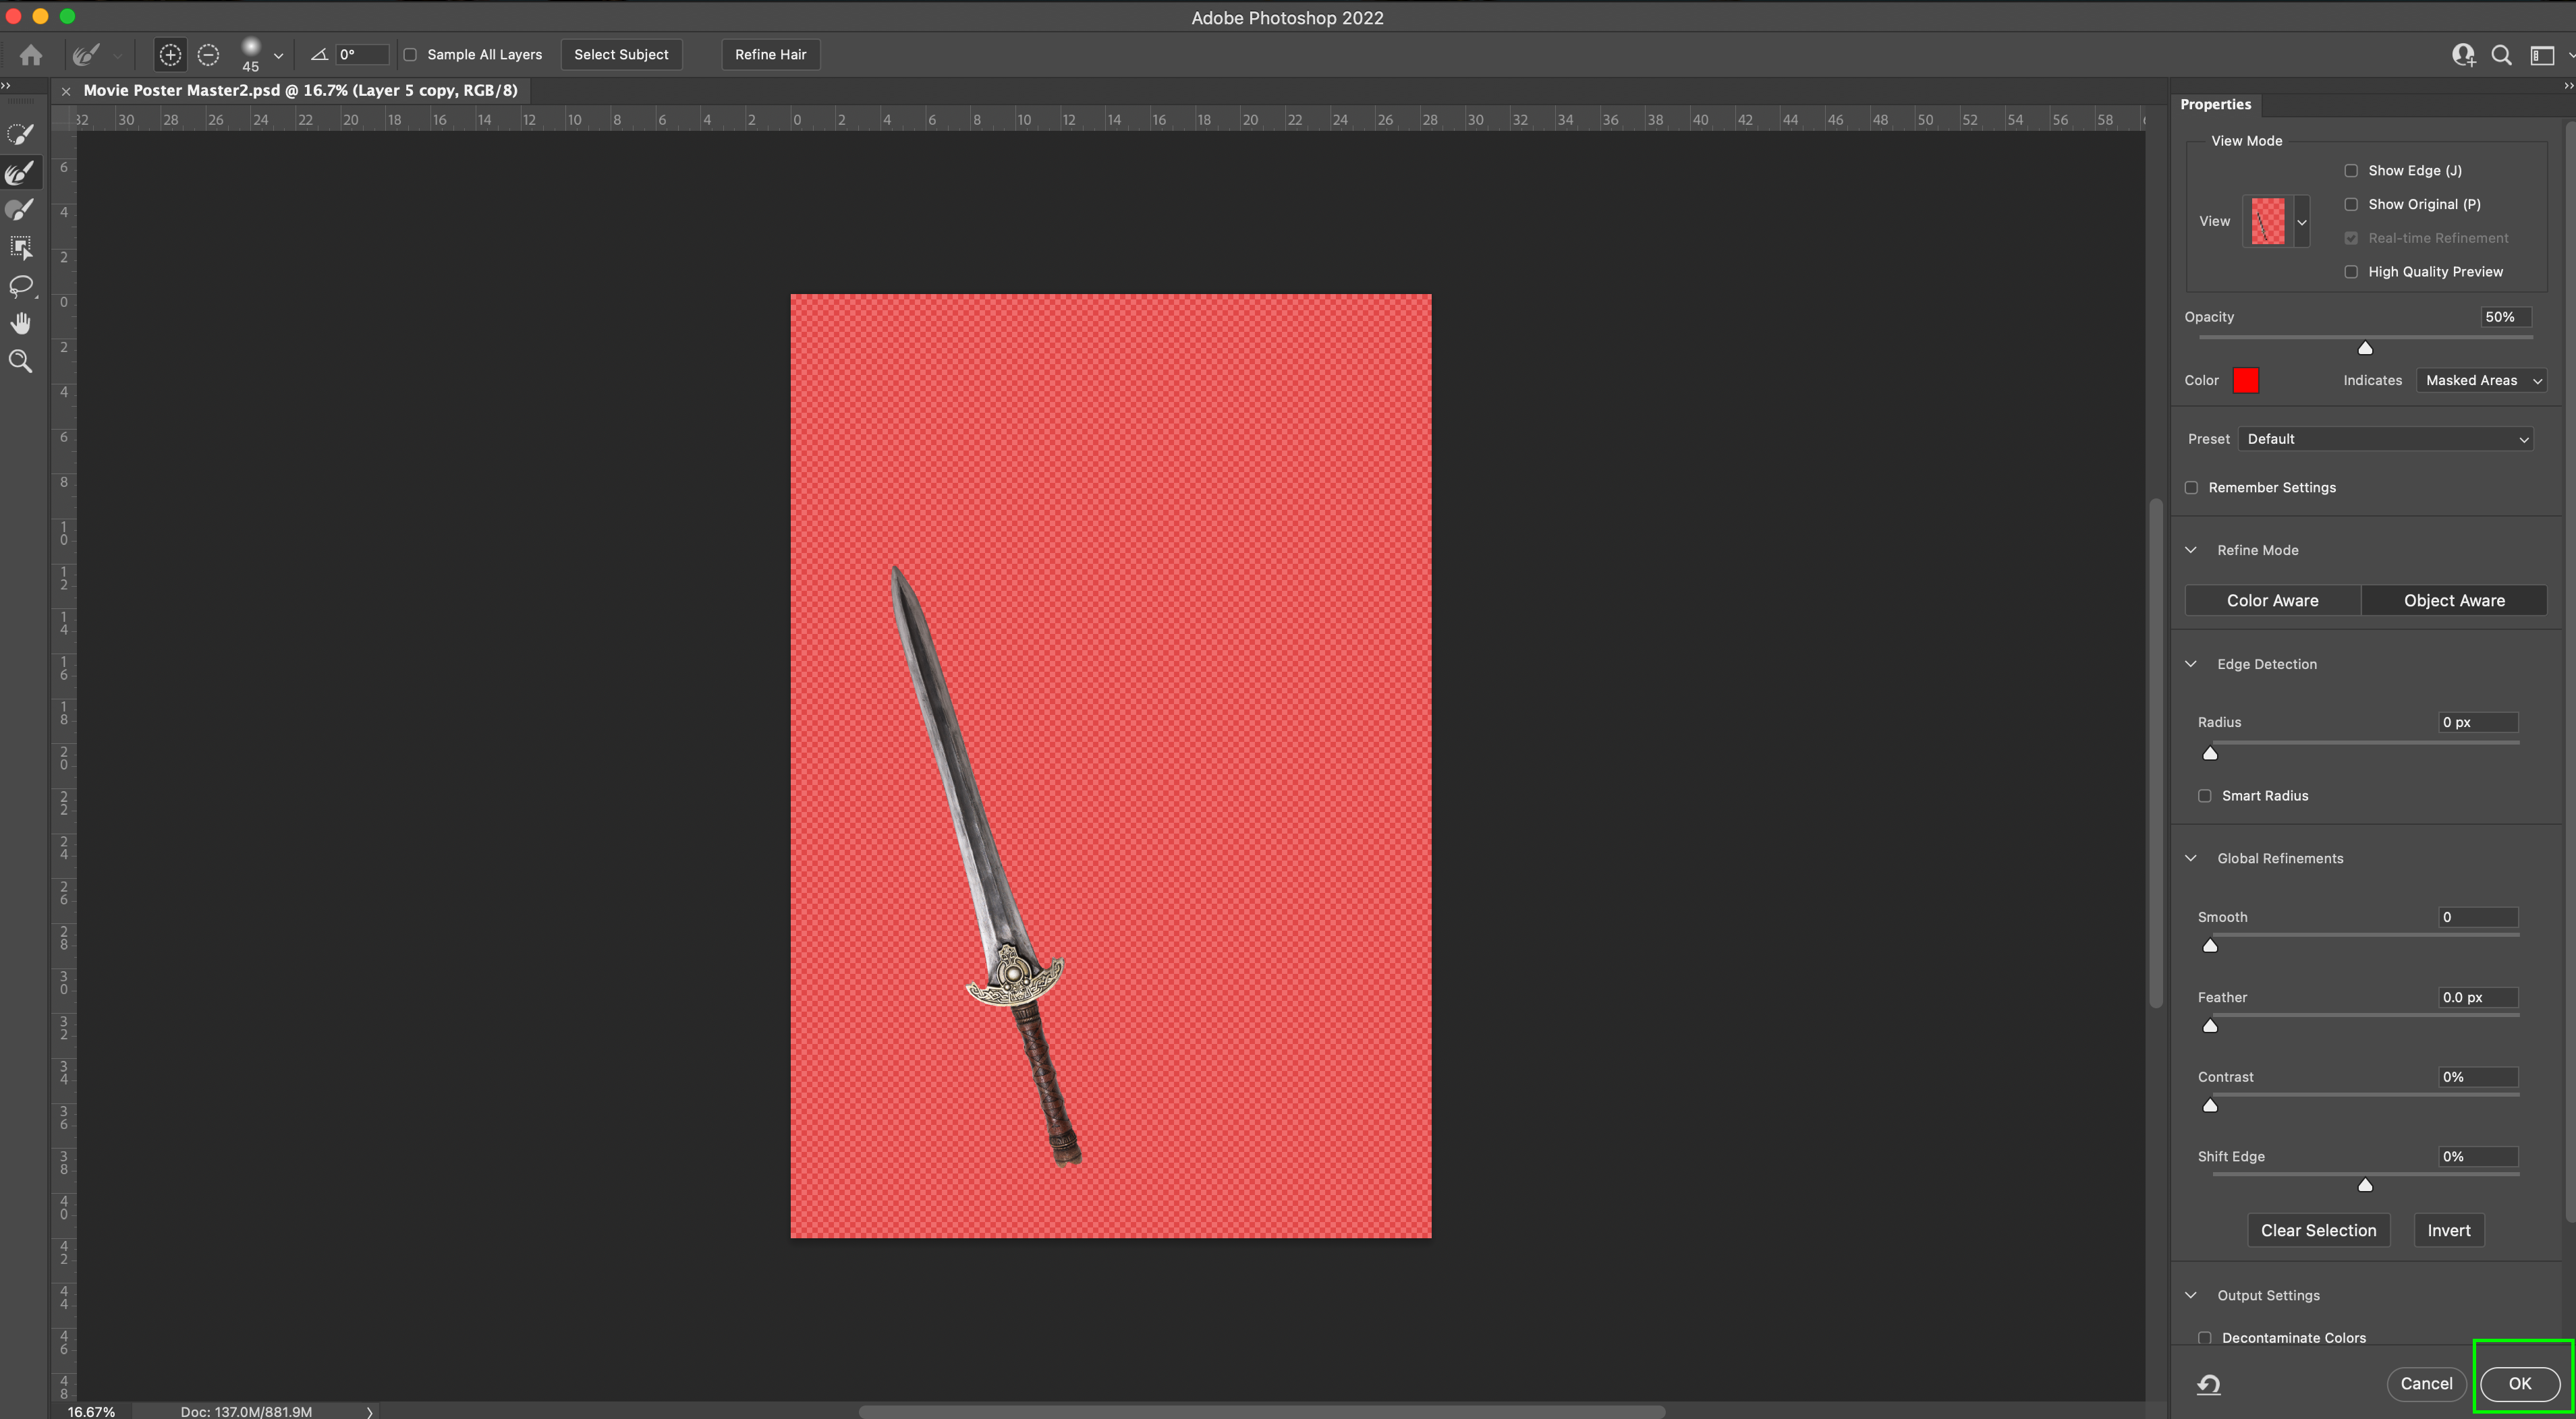This screenshot has width=2576, height=1419.
Task: Select the Movie Poster Master2.psd document tab
Action: click(300, 91)
